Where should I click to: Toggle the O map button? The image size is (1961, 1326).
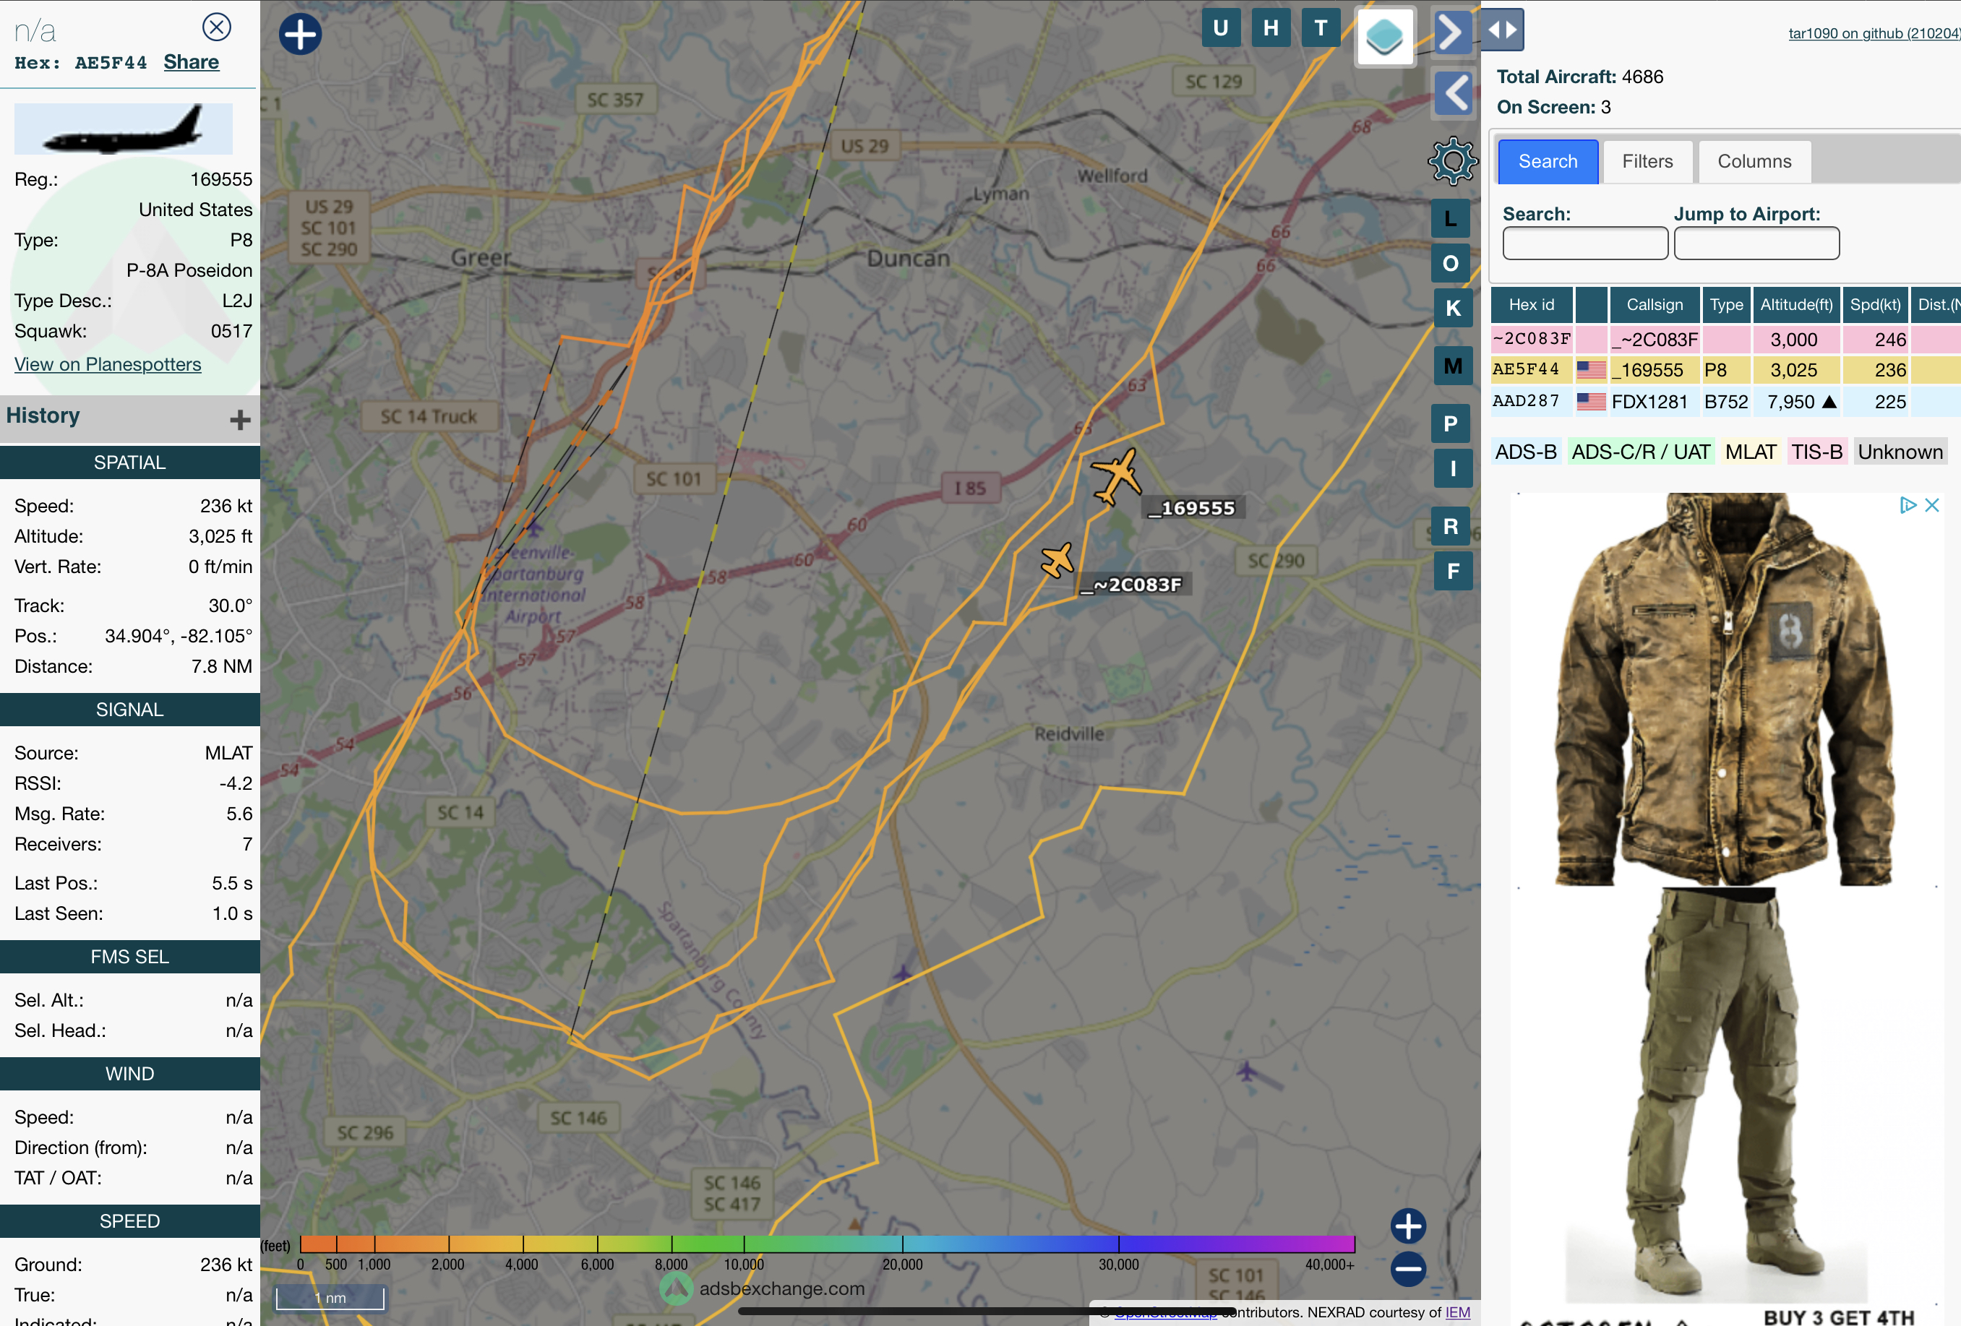(1451, 263)
